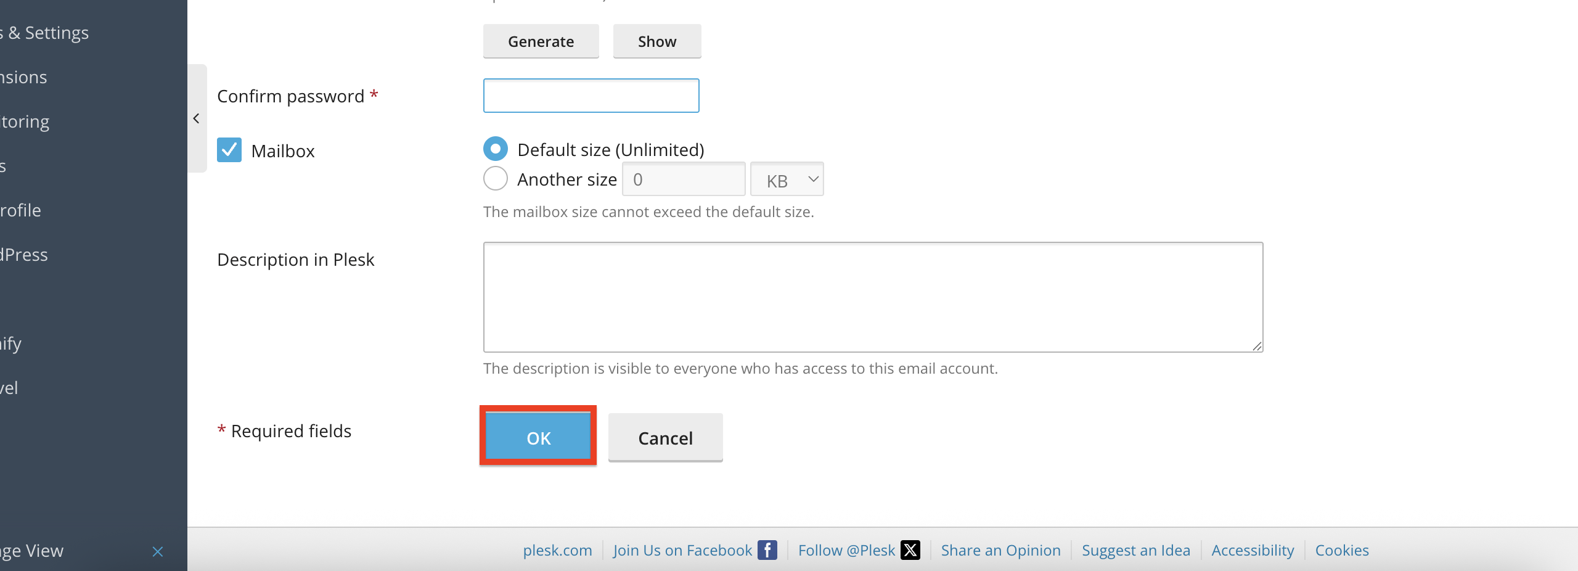Screen dimensions: 1578x571
Task: Open the Tools & Settings sidebar item
Action: pos(44,33)
